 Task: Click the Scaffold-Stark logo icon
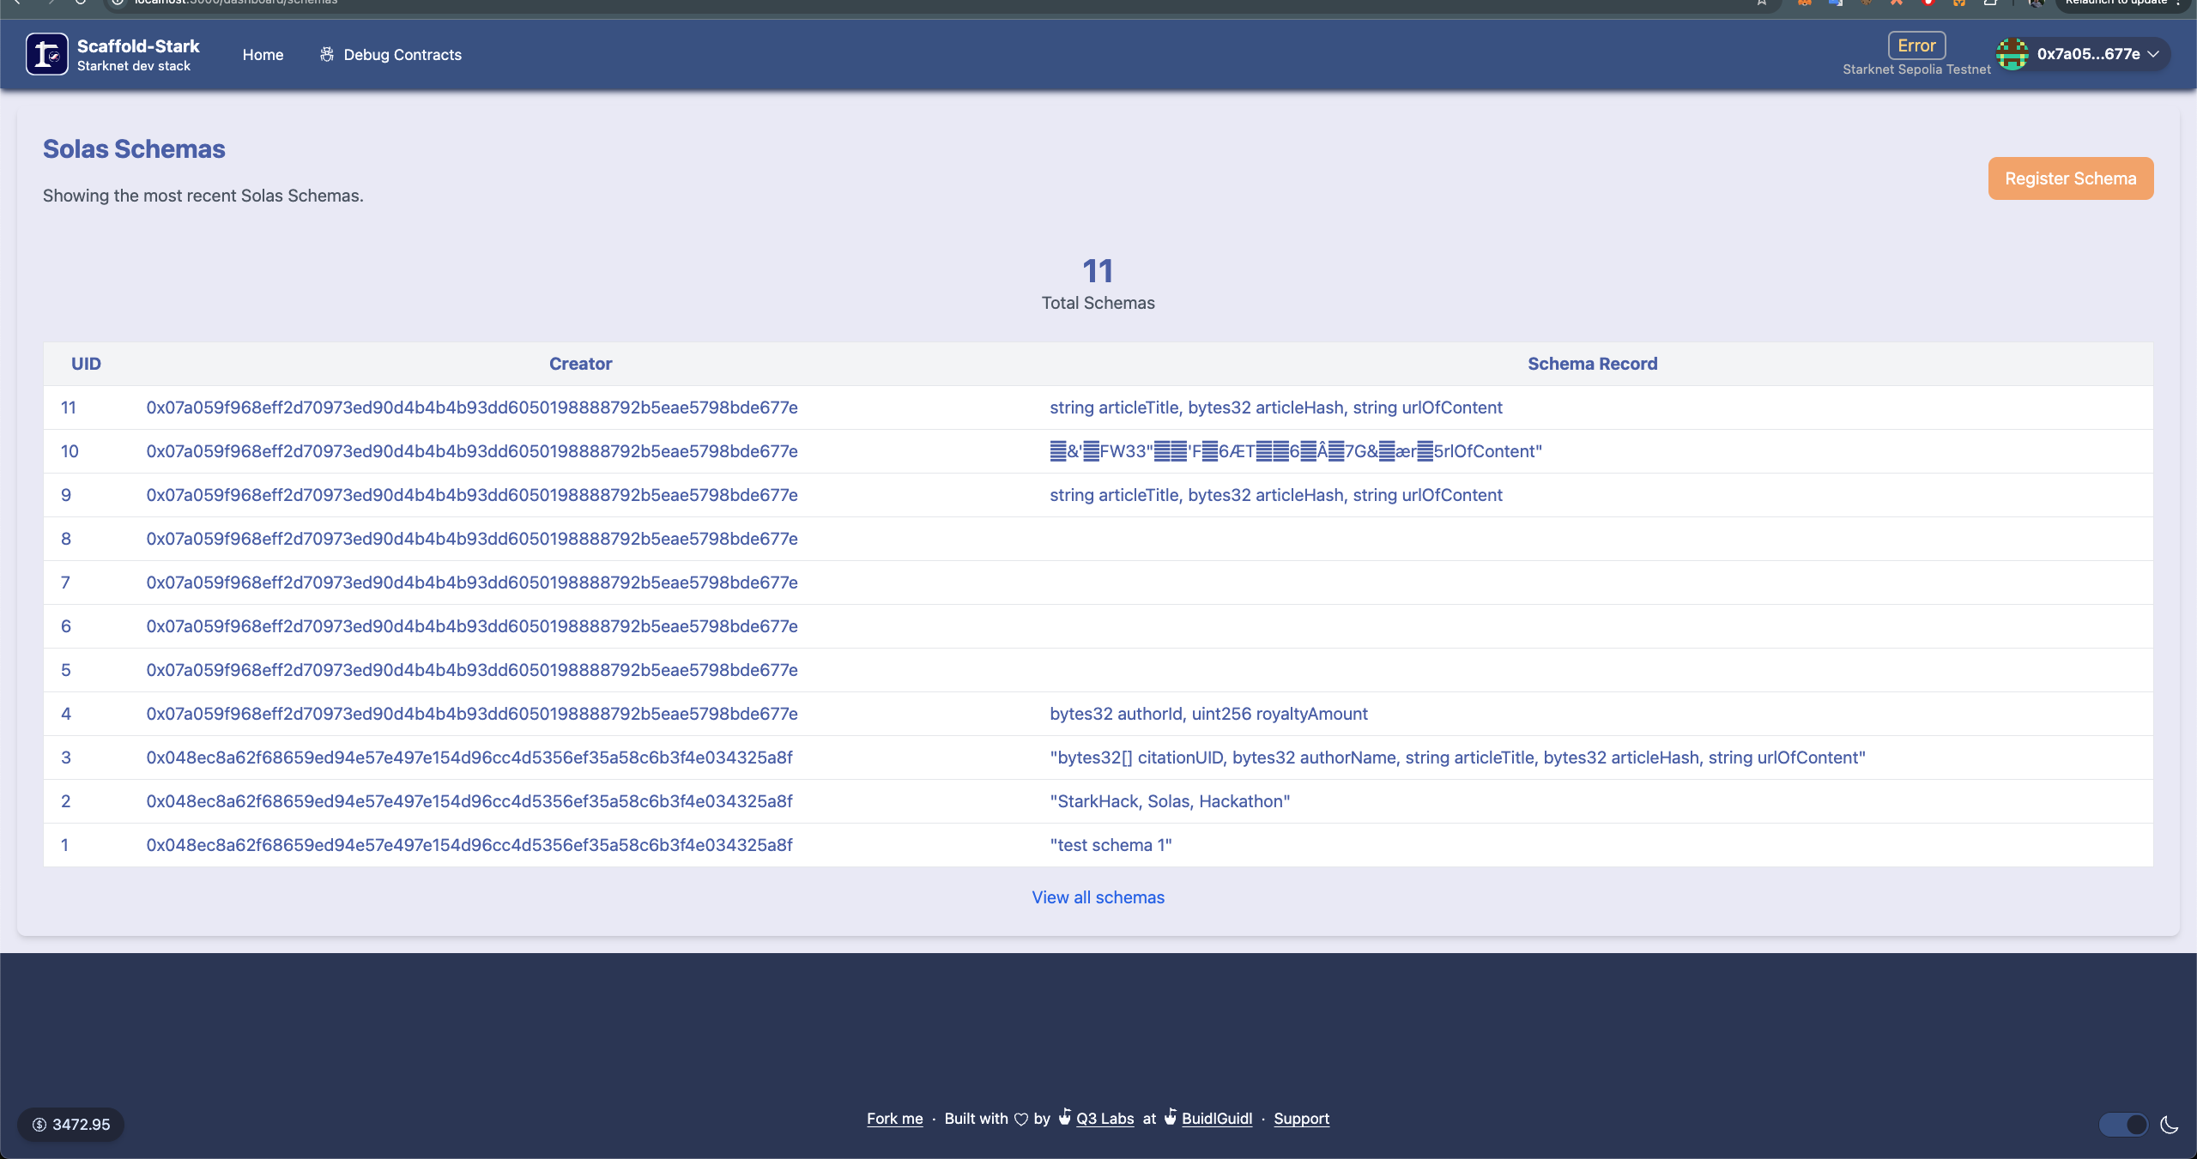[46, 54]
